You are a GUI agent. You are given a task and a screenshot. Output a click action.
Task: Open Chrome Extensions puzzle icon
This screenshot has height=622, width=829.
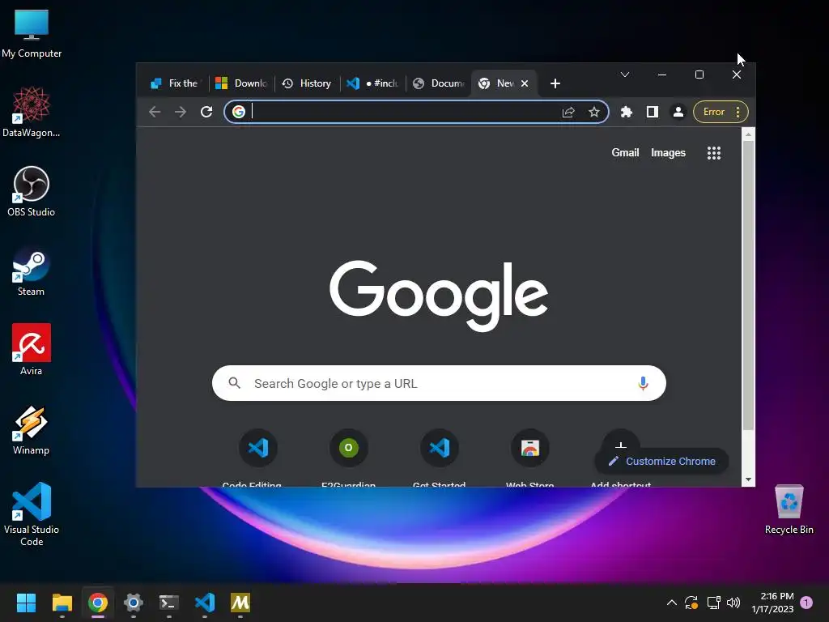tap(627, 112)
